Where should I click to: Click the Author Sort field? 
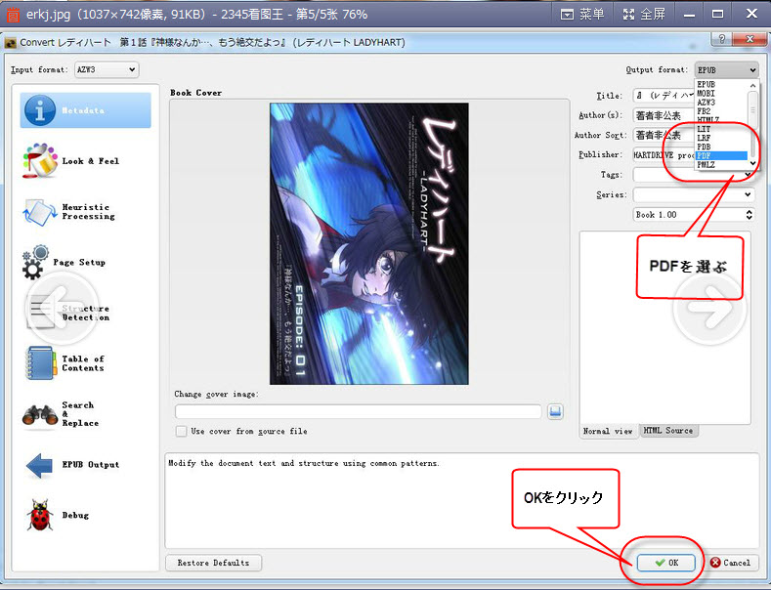tap(664, 135)
